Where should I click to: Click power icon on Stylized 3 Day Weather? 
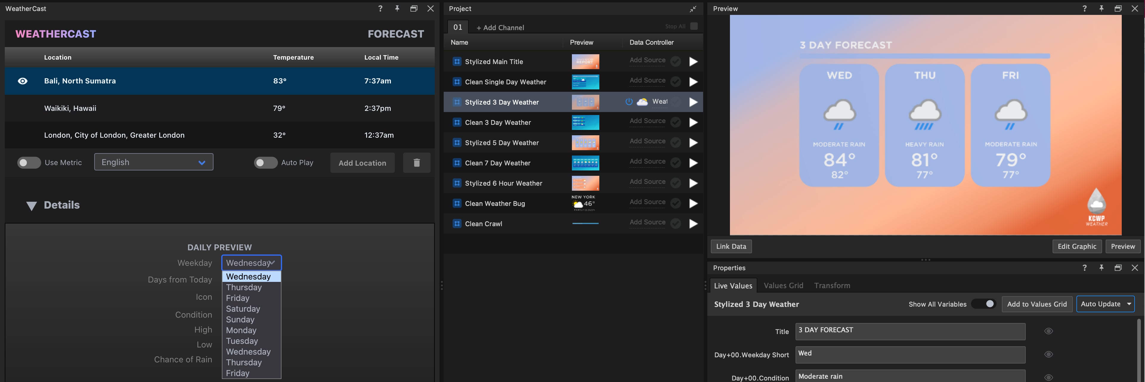[x=629, y=102]
